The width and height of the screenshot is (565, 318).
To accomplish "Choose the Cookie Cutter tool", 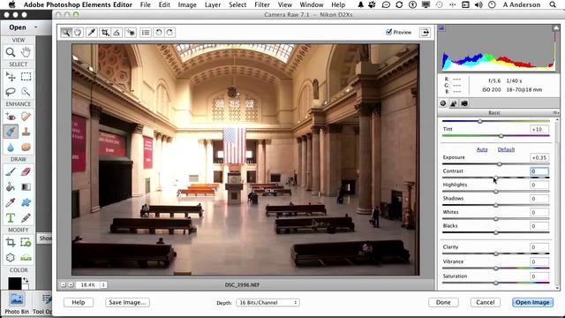I will coord(11,257).
